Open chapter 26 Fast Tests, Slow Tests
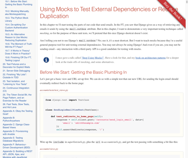 [16, 106]
